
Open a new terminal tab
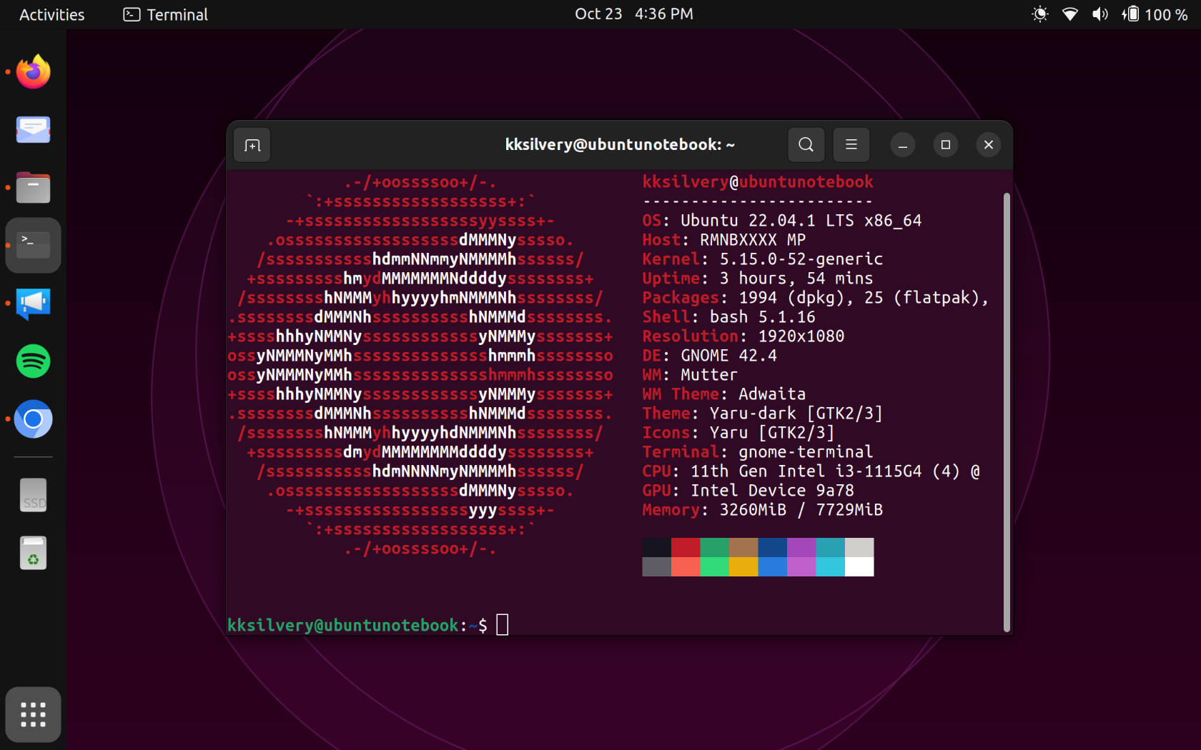pyautogui.click(x=252, y=145)
